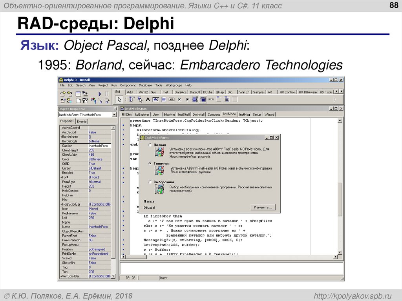This screenshot has height=301, width=402.
Task: Pick the MainMenu component icon
Action: pos(132,99)
